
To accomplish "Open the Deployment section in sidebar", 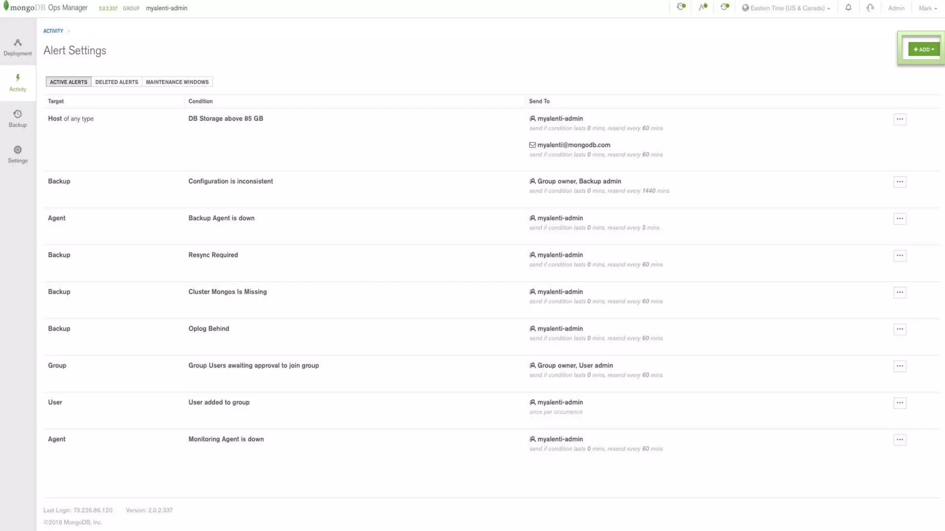I will [18, 47].
